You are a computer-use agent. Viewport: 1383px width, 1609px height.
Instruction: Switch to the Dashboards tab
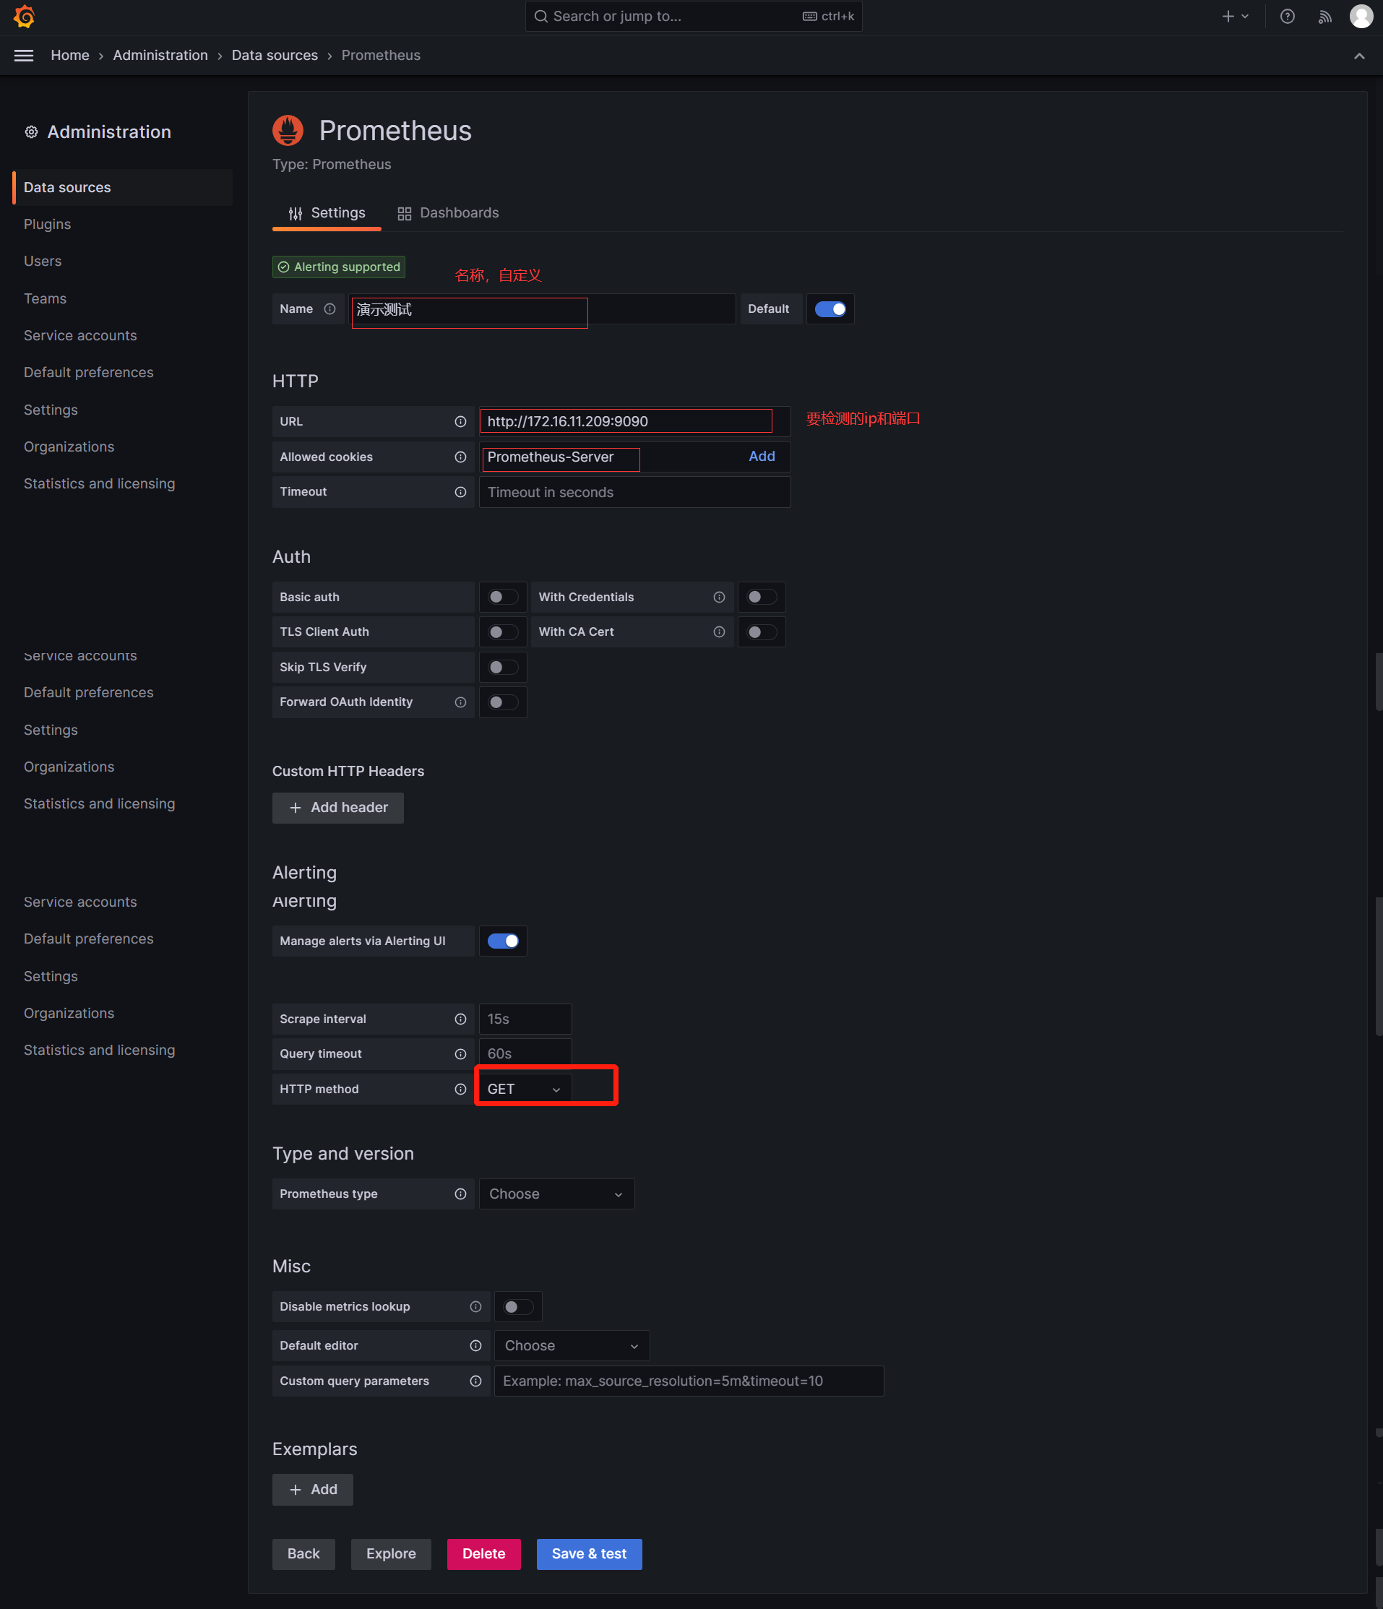coord(448,212)
